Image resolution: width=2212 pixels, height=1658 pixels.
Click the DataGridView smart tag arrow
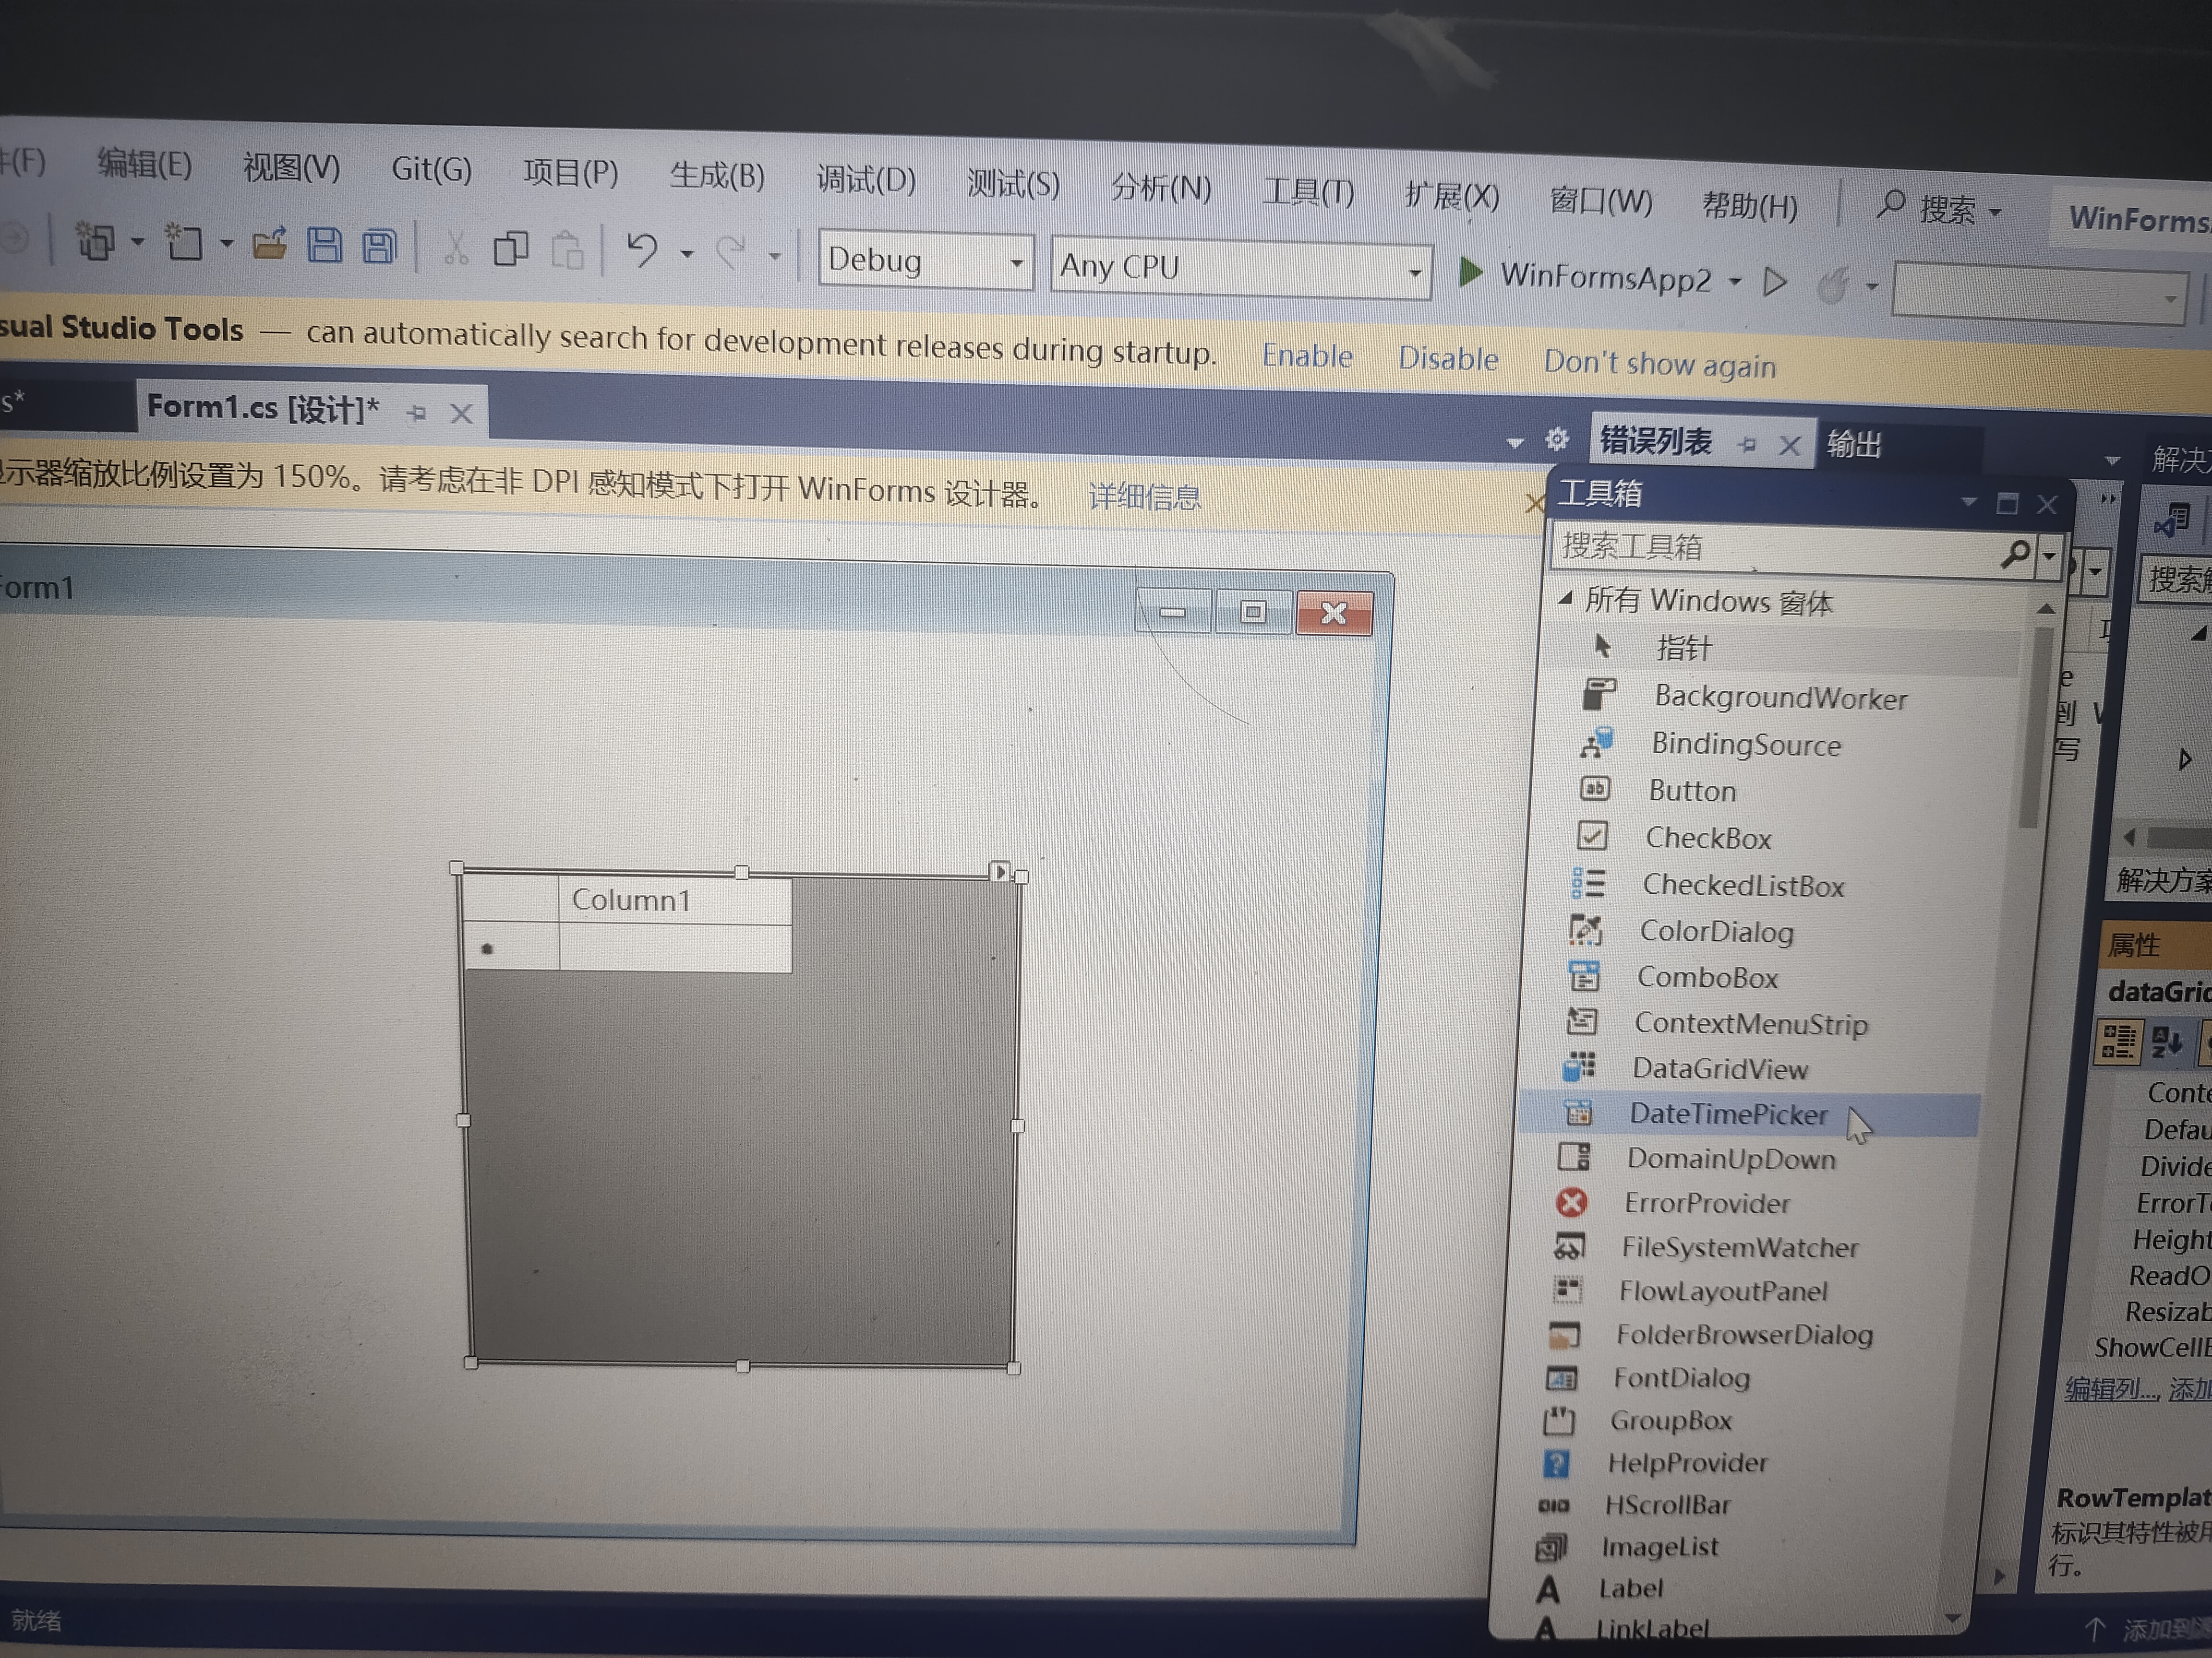click(999, 872)
